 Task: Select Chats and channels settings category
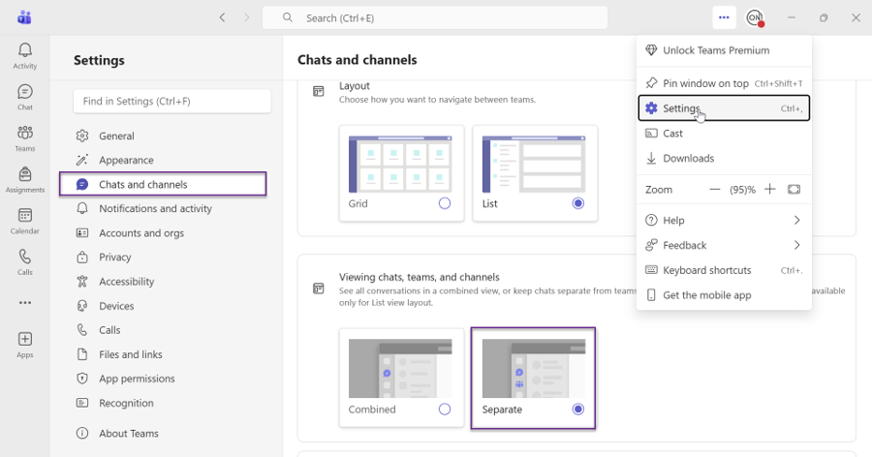point(163,184)
